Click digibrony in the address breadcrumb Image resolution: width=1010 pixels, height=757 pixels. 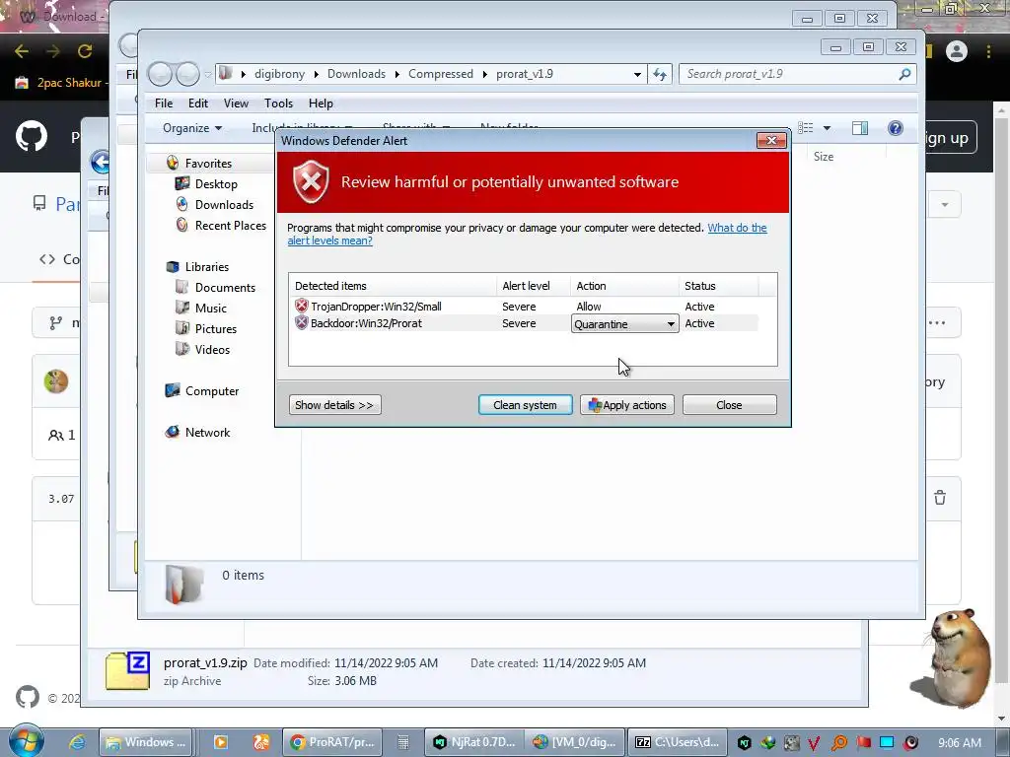coord(279,74)
